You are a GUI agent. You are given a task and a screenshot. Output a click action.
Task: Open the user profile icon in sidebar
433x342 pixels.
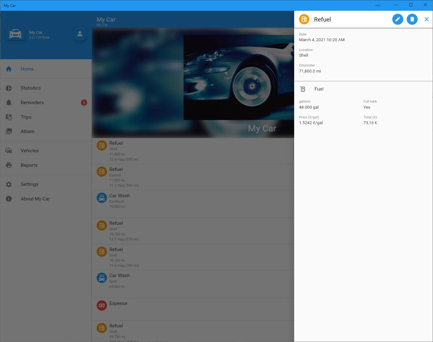click(80, 34)
